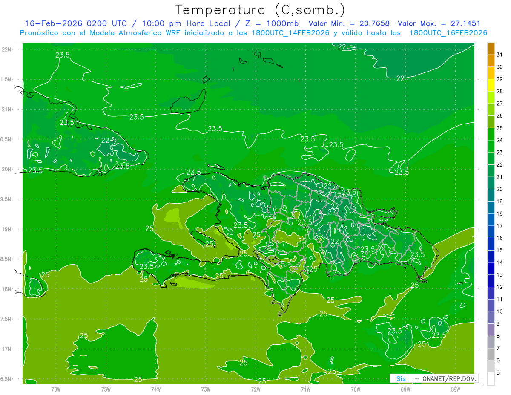Click the "19N" latitude axis label

[6, 229]
